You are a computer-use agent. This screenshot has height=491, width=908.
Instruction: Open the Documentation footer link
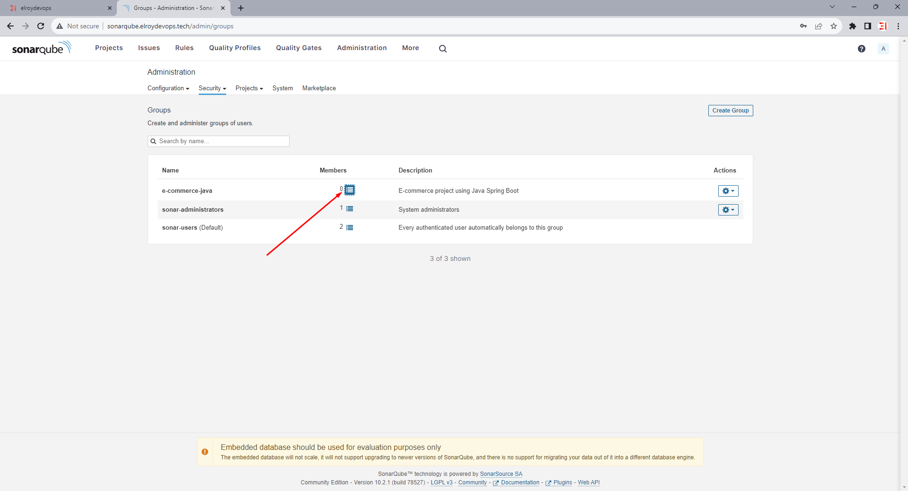point(516,482)
